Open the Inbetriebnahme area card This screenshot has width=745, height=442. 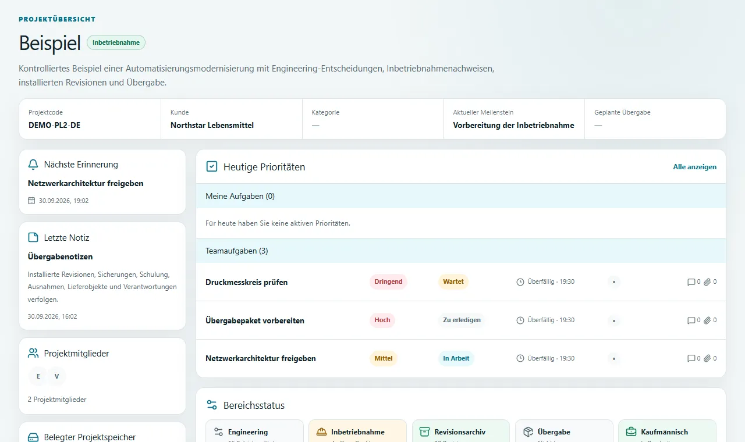pyautogui.click(x=358, y=431)
